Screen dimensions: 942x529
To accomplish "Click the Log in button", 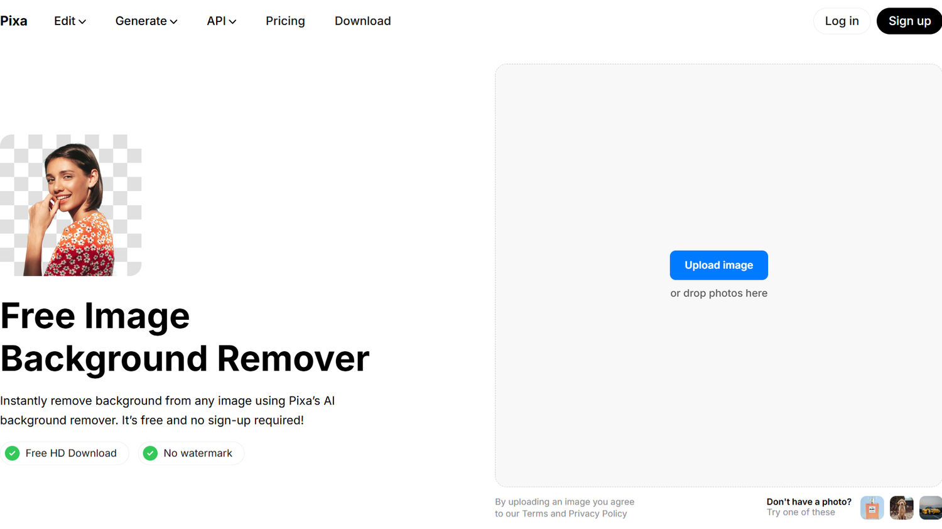I will click(x=842, y=21).
